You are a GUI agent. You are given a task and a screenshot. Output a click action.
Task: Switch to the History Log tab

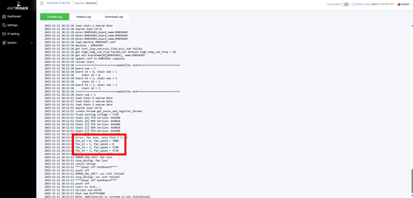(83, 17)
